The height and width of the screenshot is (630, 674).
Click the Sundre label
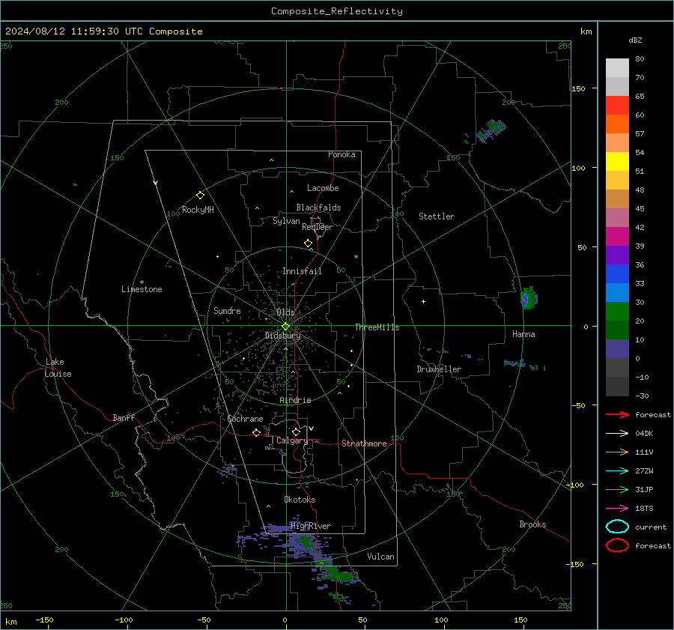[x=227, y=310]
